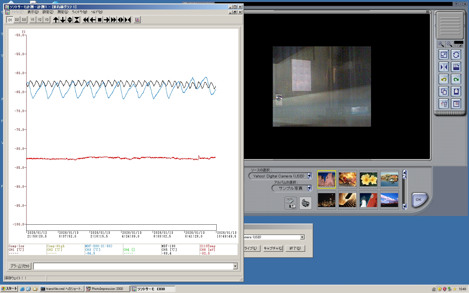
Task: Click the キャプチャ(C) capture button
Action: (x=273, y=248)
